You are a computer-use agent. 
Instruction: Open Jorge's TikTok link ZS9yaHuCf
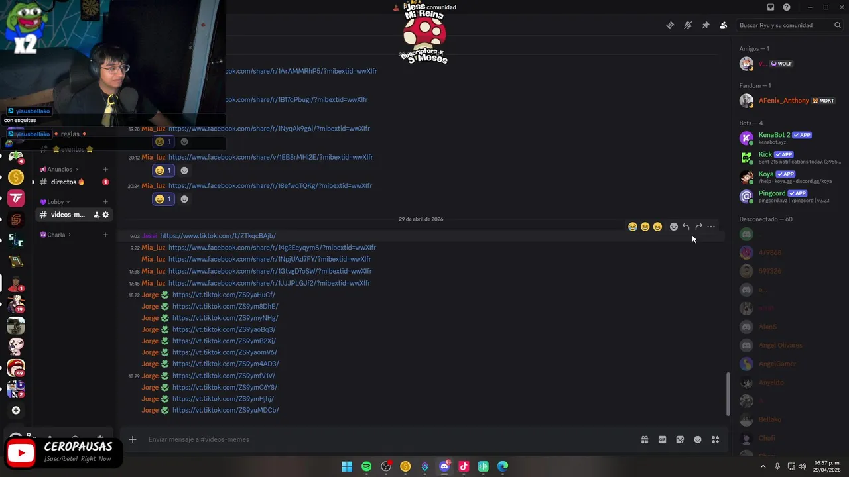coord(224,295)
